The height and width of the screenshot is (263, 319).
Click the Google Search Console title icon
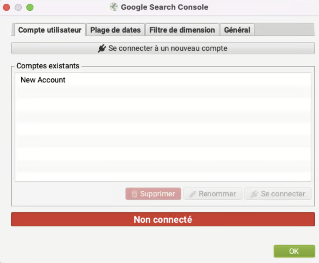tap(114, 7)
